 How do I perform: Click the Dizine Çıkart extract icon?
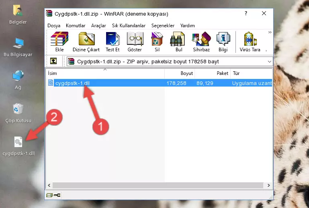pos(86,42)
